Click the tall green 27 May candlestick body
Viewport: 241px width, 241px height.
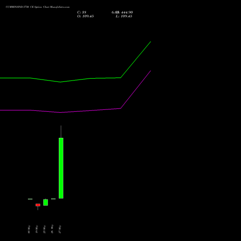pos(61,168)
